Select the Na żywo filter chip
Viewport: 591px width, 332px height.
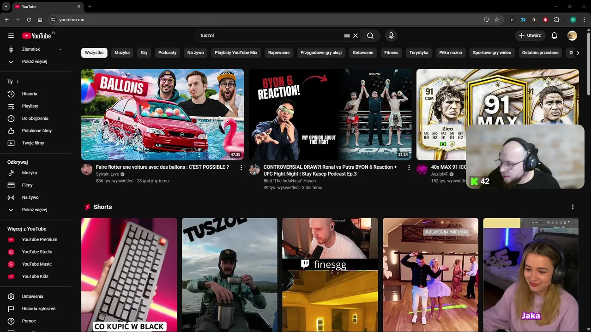click(195, 53)
